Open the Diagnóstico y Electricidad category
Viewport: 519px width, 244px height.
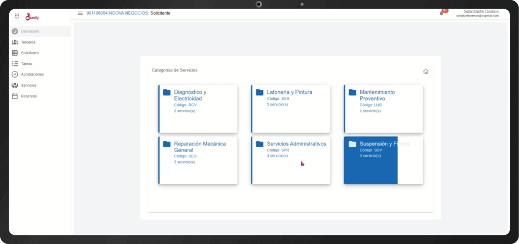(x=198, y=109)
